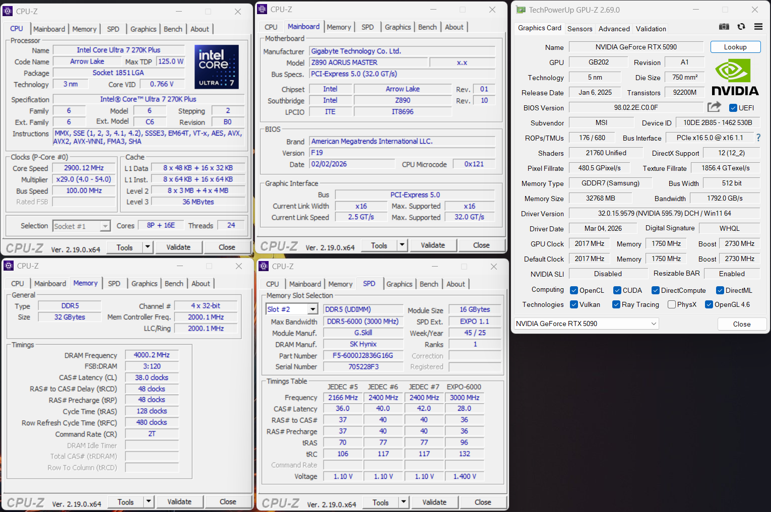The width and height of the screenshot is (771, 512).
Task: Enable the PhysX checkbox
Action: pyautogui.click(x=671, y=304)
